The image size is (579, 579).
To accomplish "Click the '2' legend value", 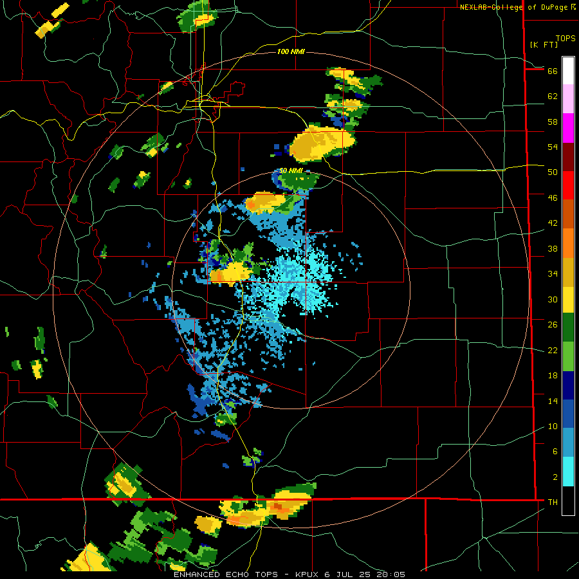I will click(x=555, y=477).
